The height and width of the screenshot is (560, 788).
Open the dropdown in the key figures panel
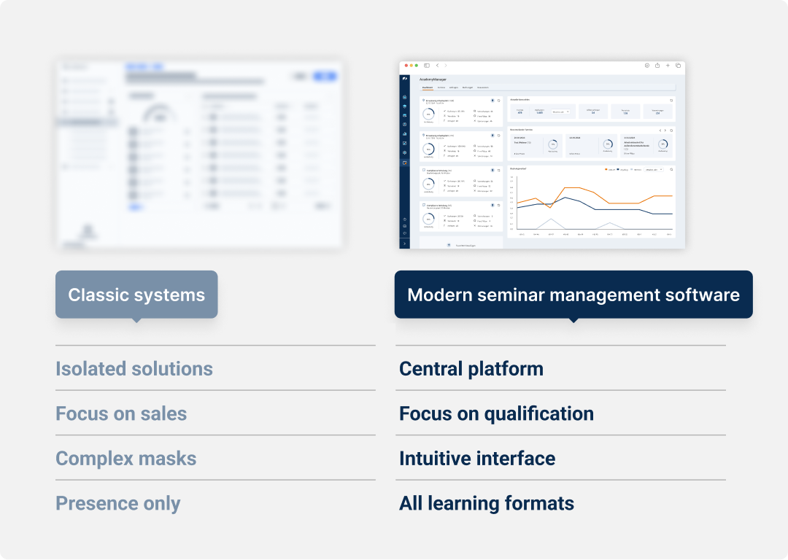(560, 112)
